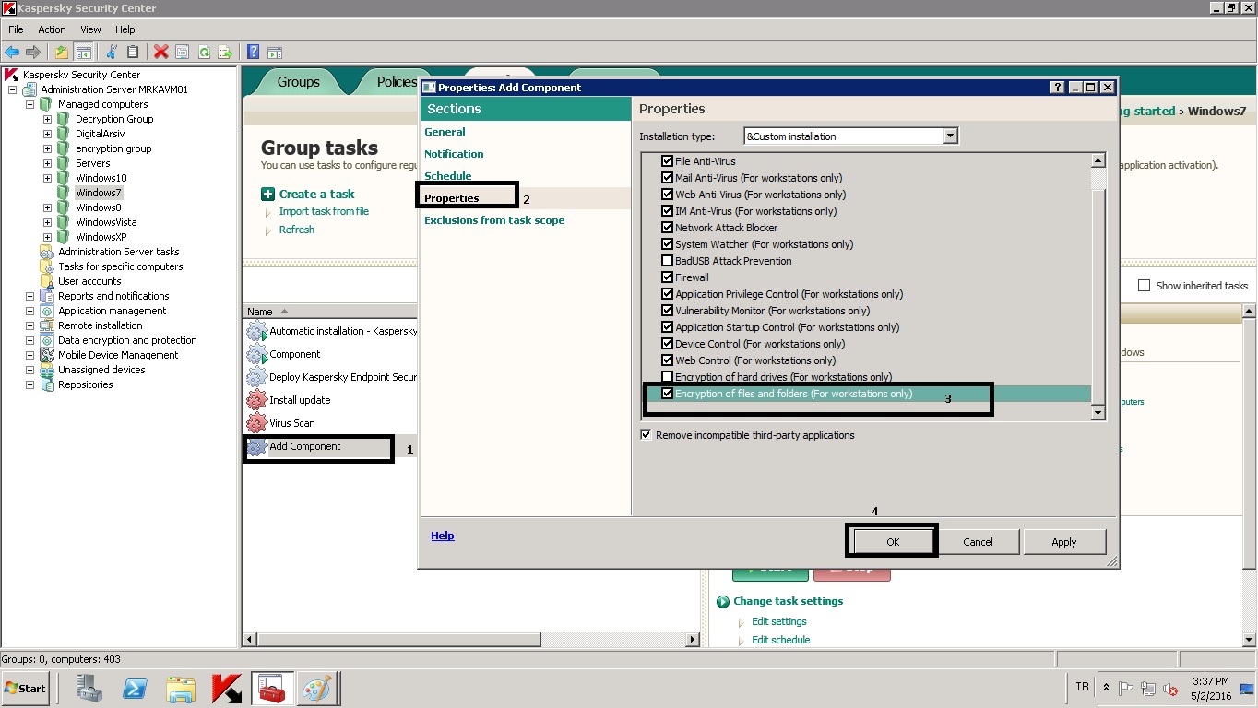1258x708 pixels.
Task: Click the blue Back arrow in toolbar
Action: [x=12, y=53]
